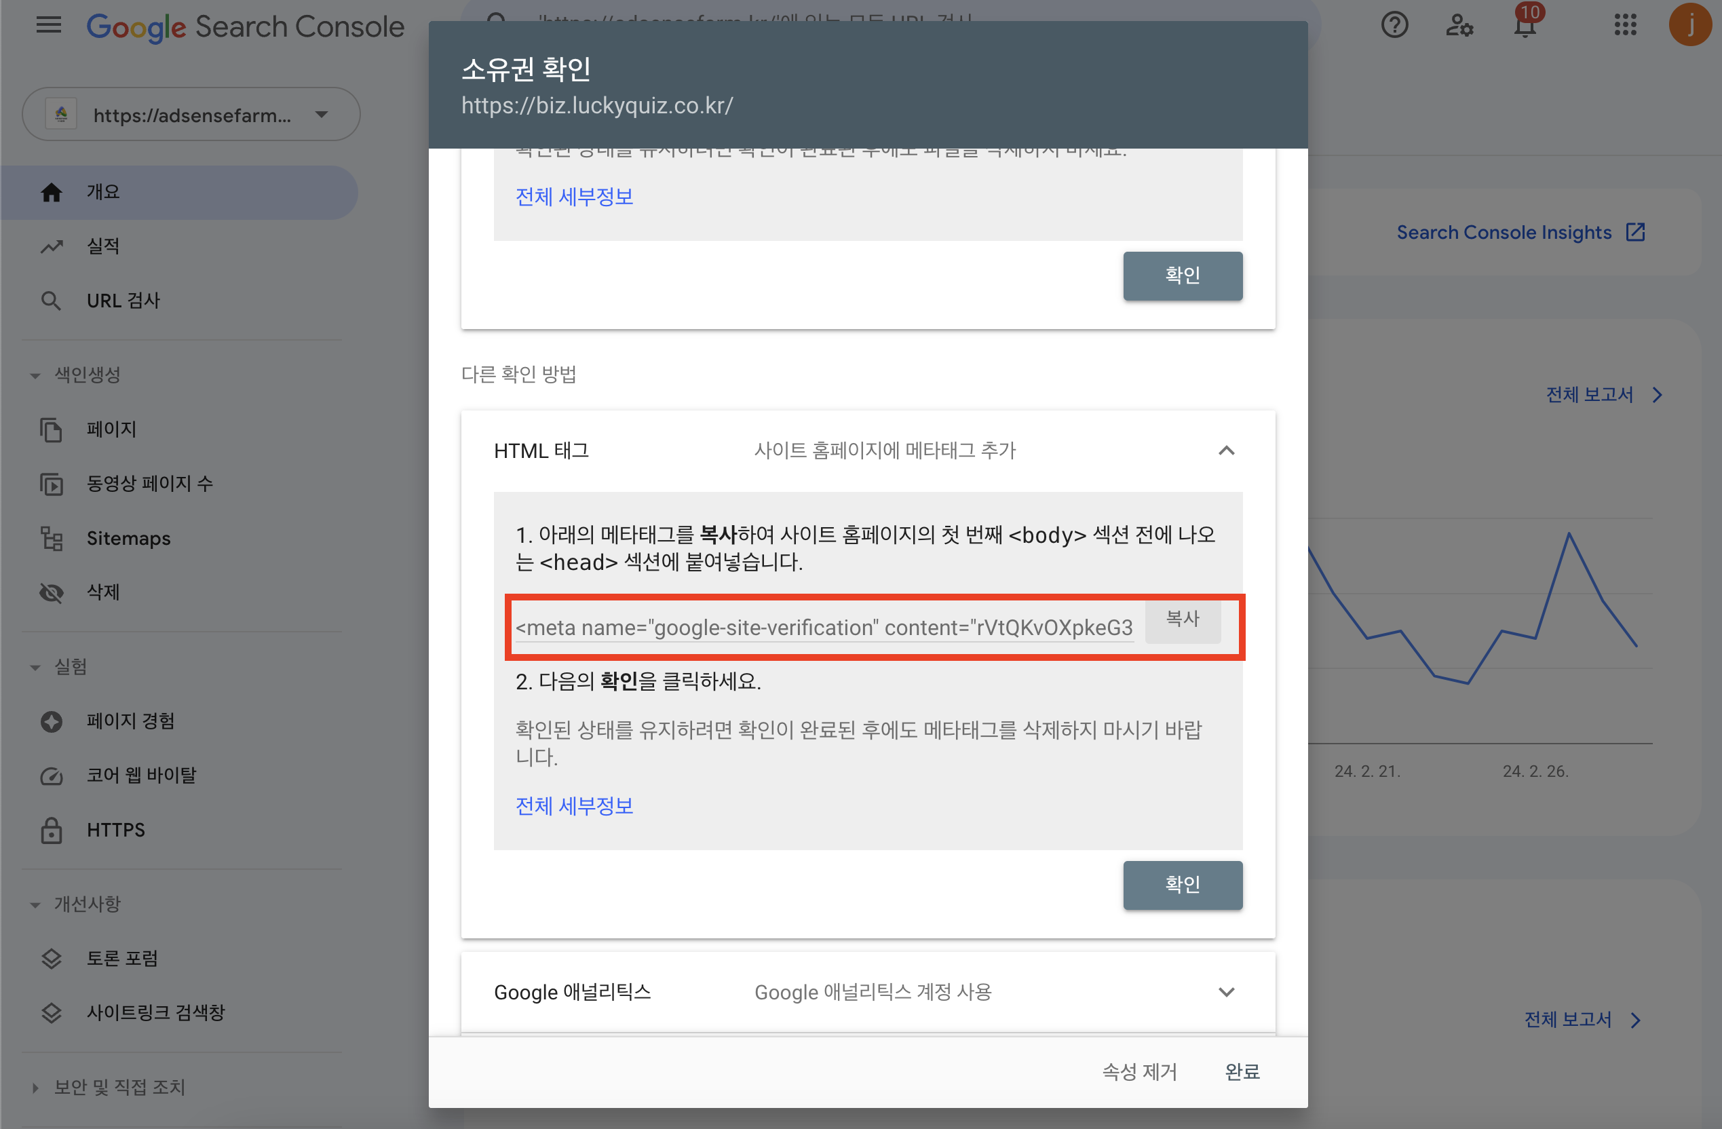1722x1129 pixels.
Task: Click 코어 웹 바이탈 in the sidebar
Action: pyautogui.click(x=179, y=776)
